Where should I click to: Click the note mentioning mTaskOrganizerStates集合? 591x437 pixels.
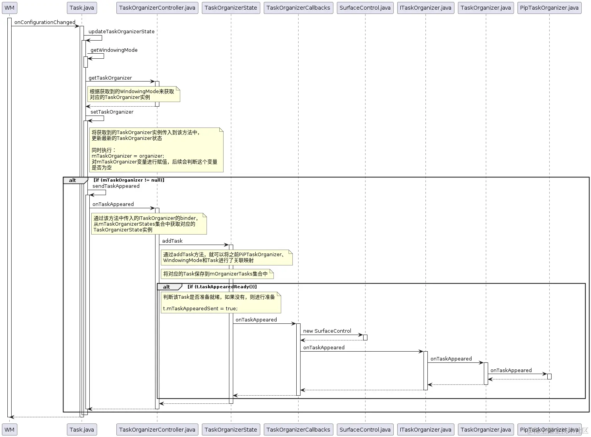tap(149, 224)
